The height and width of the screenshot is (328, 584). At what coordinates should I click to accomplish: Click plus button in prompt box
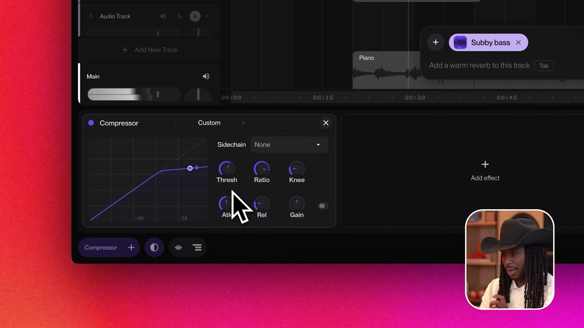[436, 42]
